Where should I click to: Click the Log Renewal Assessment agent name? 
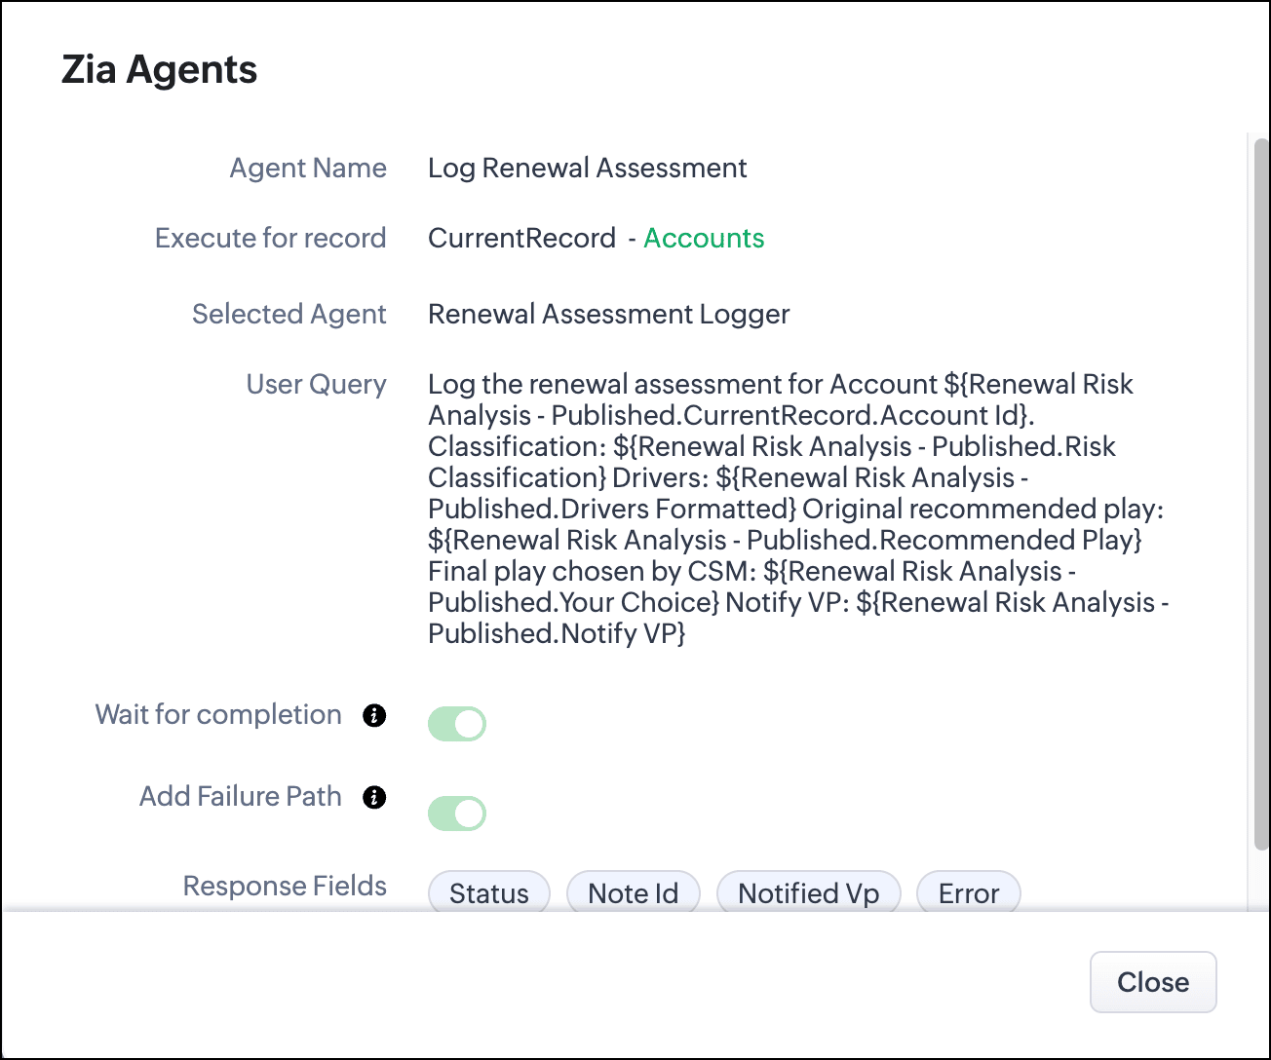(588, 168)
